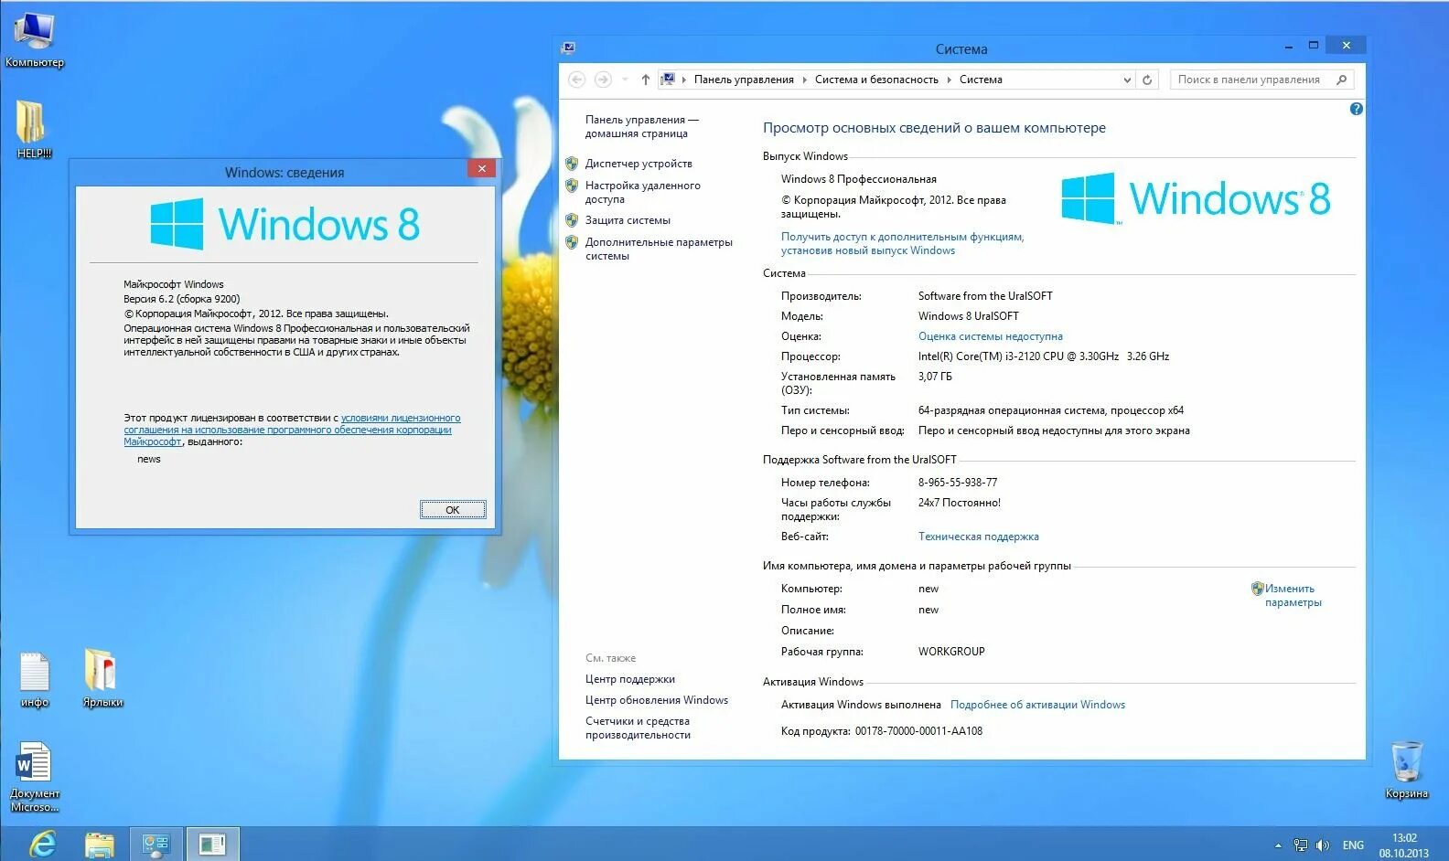Click the control panel icon in address bar
This screenshot has width=1449, height=861.
669,80
